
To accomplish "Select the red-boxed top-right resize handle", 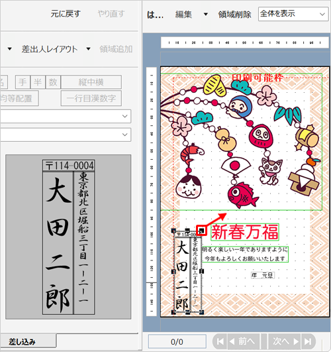I will click(x=202, y=231).
